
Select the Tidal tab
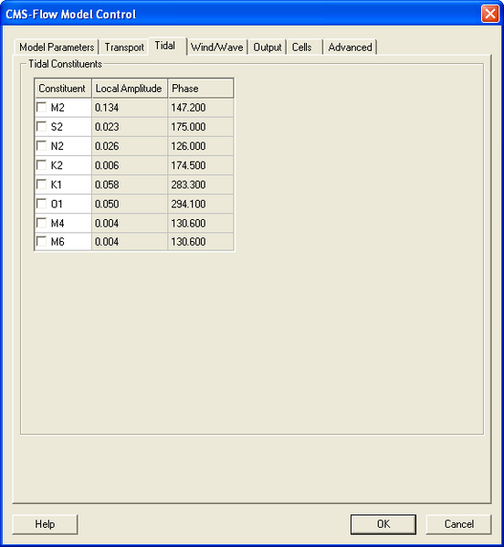click(x=167, y=46)
